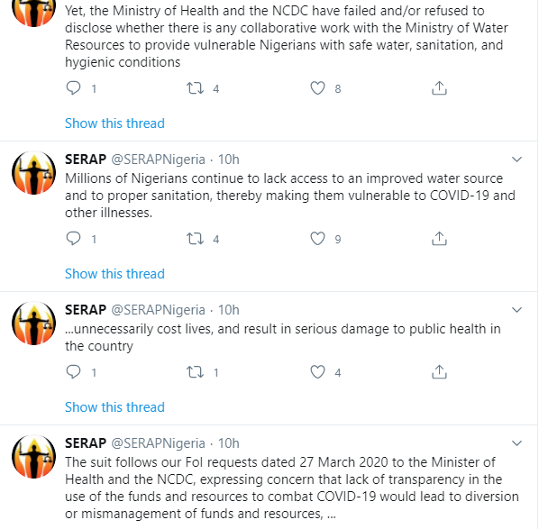Image resolution: width=539 pixels, height=529 pixels.
Task: Show this thread under Millions of Nigerians tweet
Action: coord(114,274)
